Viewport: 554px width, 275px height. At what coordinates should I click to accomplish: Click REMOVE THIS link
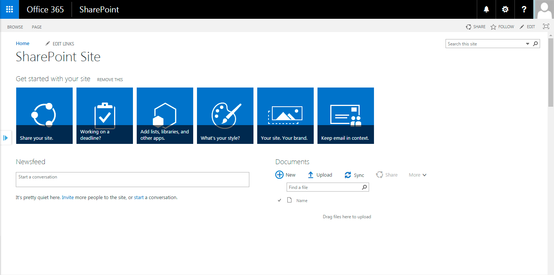click(110, 80)
